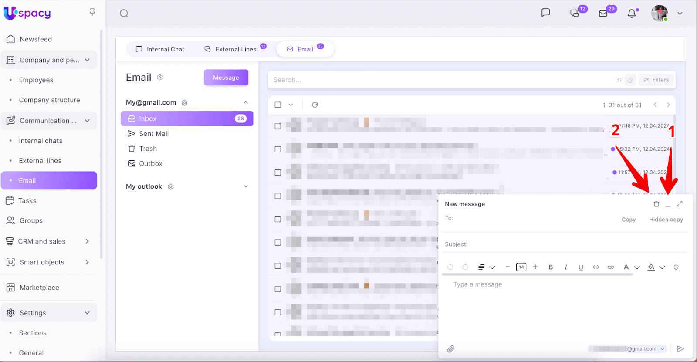This screenshot has width=697, height=362.
Task: Click the trash icon in New message
Action: click(x=656, y=204)
